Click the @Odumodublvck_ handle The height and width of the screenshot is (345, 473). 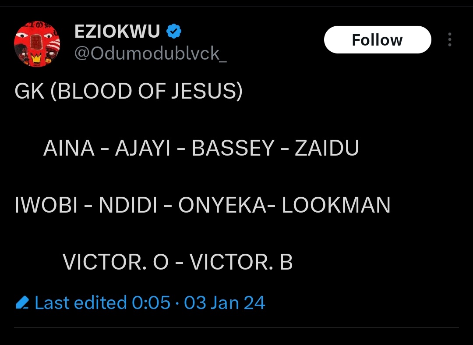151,53
